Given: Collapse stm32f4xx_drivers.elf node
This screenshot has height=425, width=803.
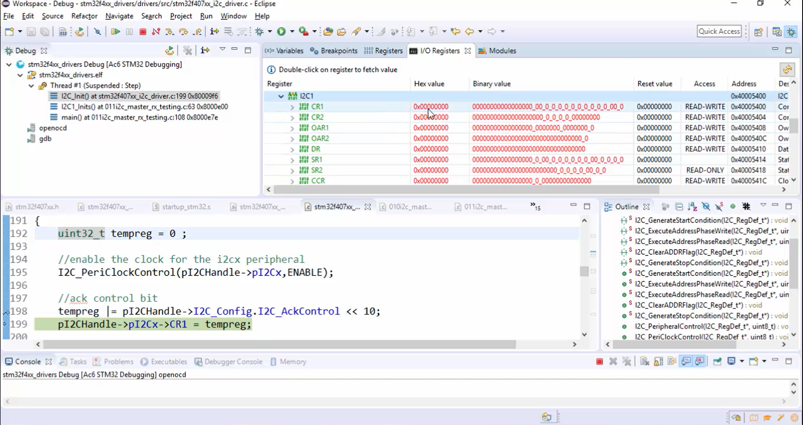Looking at the screenshot, I should click(20, 75).
